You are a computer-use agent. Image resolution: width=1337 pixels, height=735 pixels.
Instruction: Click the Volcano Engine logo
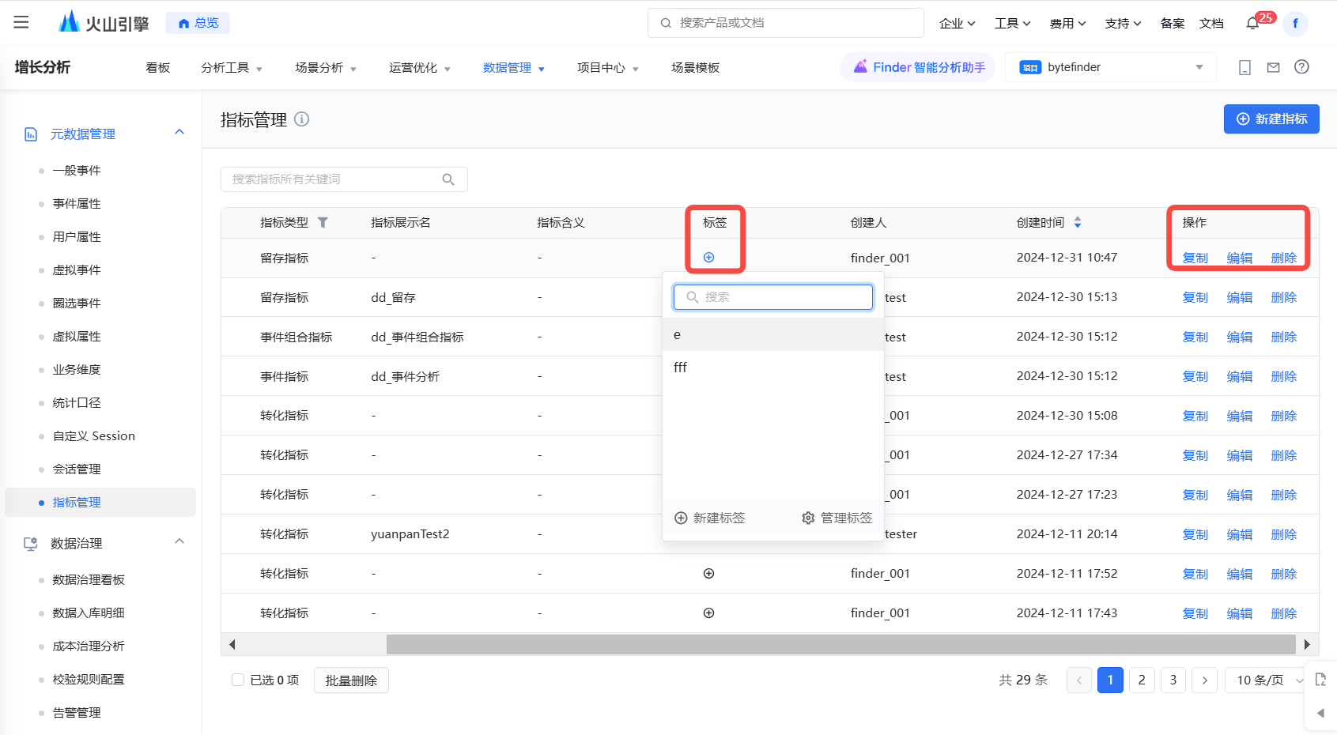[x=104, y=22]
